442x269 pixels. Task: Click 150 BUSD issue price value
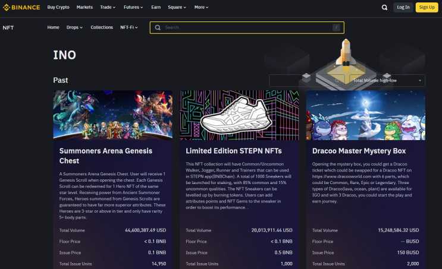(x=408, y=253)
